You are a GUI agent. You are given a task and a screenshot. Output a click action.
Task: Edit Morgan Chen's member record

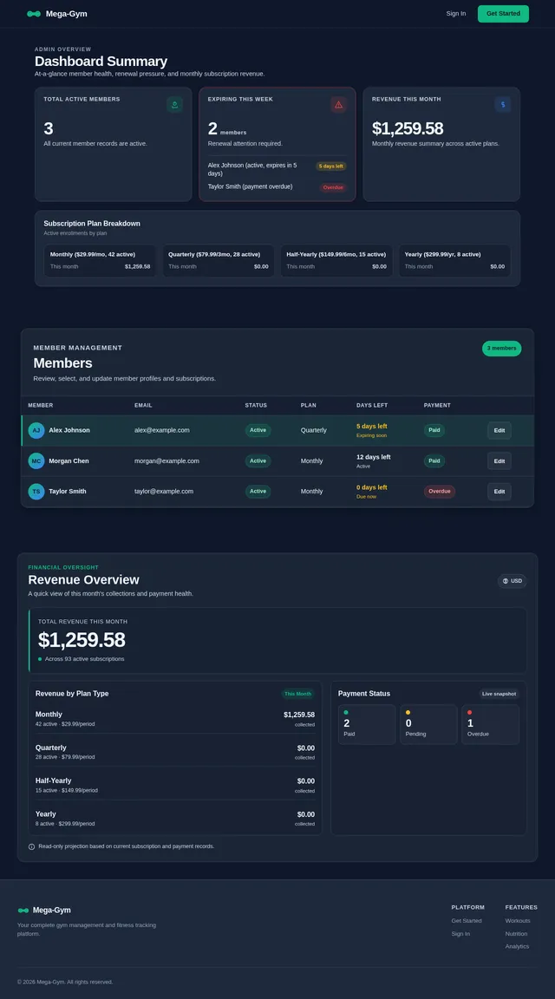(499, 461)
